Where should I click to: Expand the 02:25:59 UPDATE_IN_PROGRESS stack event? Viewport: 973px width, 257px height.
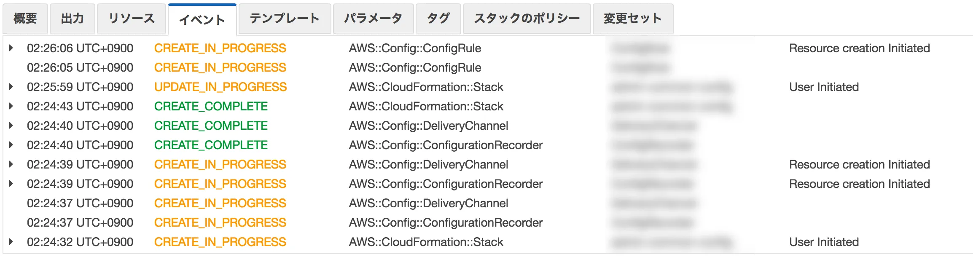tap(11, 87)
